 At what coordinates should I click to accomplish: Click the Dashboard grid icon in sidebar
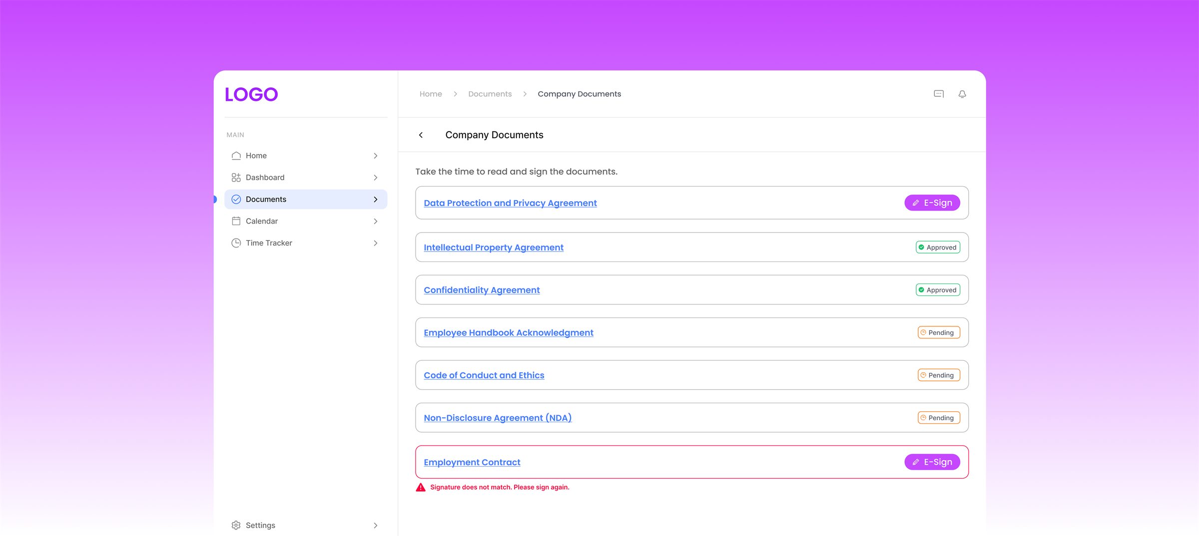click(236, 178)
